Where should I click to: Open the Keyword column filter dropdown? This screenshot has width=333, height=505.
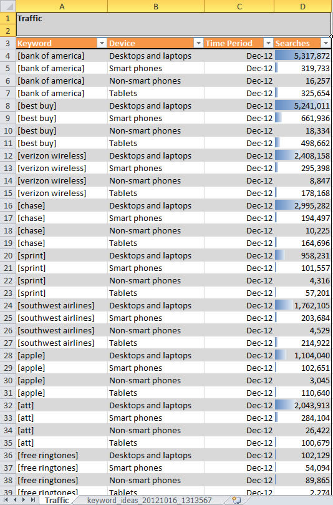click(102, 43)
